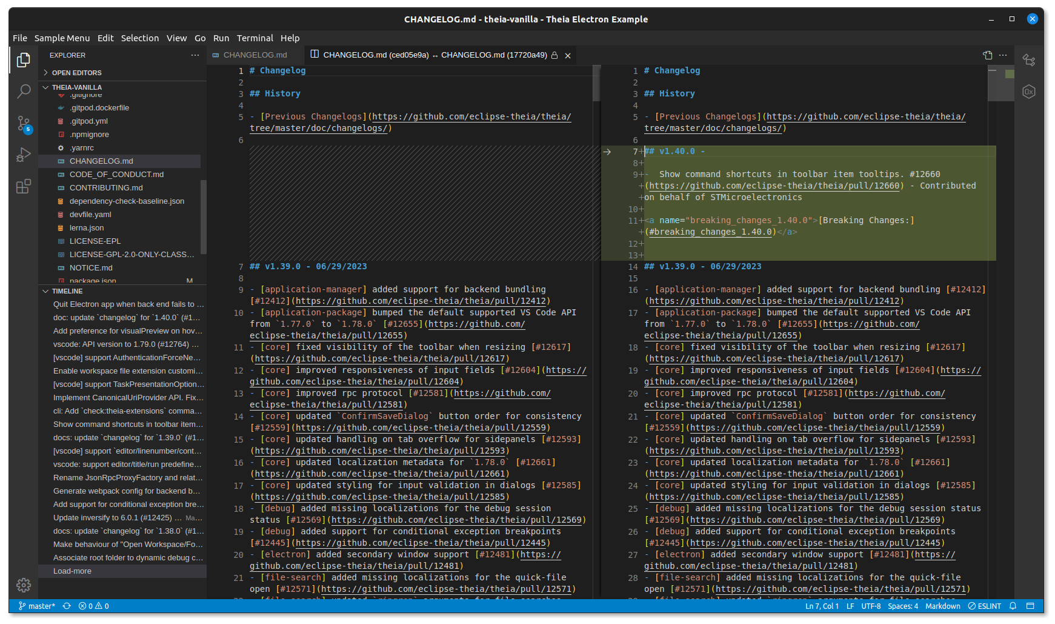Click the Open Changes diff icon in editor toolbar
Viewport: 1055px width, 624px height.
(x=987, y=55)
